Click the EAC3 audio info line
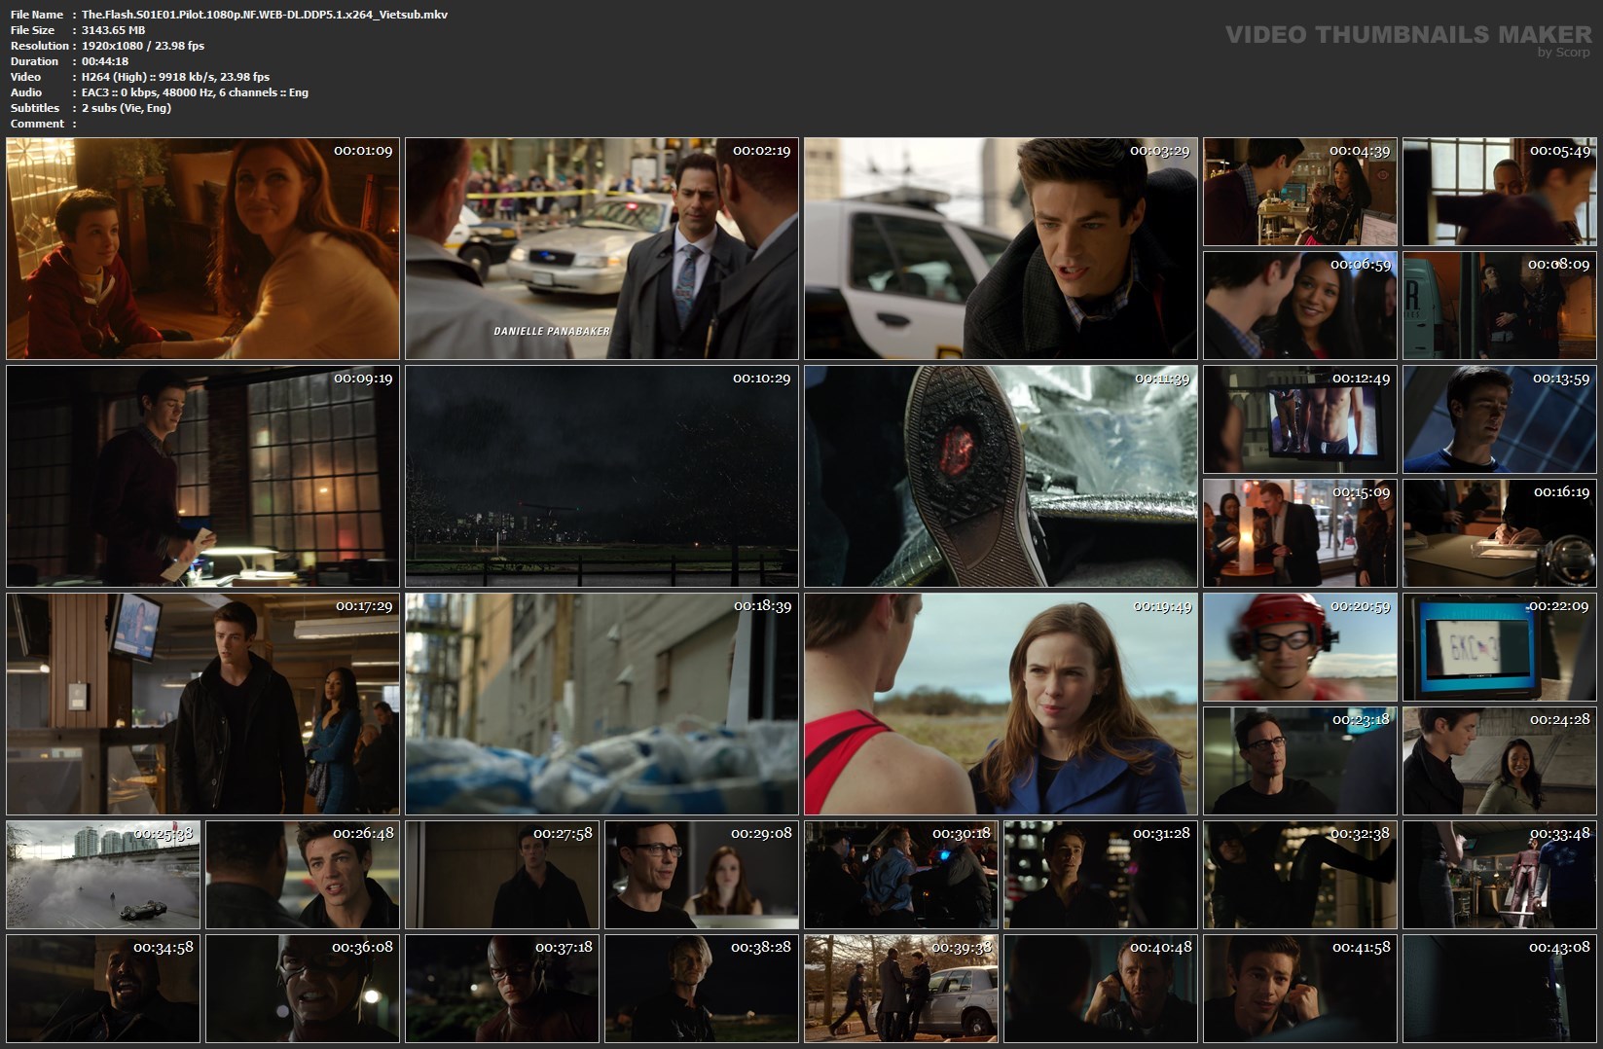 click(x=195, y=92)
